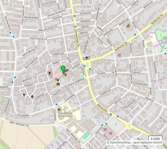This screenshot has height=149, width=167.
Task: Click church cross below Badstr.
Action: (50, 73)
